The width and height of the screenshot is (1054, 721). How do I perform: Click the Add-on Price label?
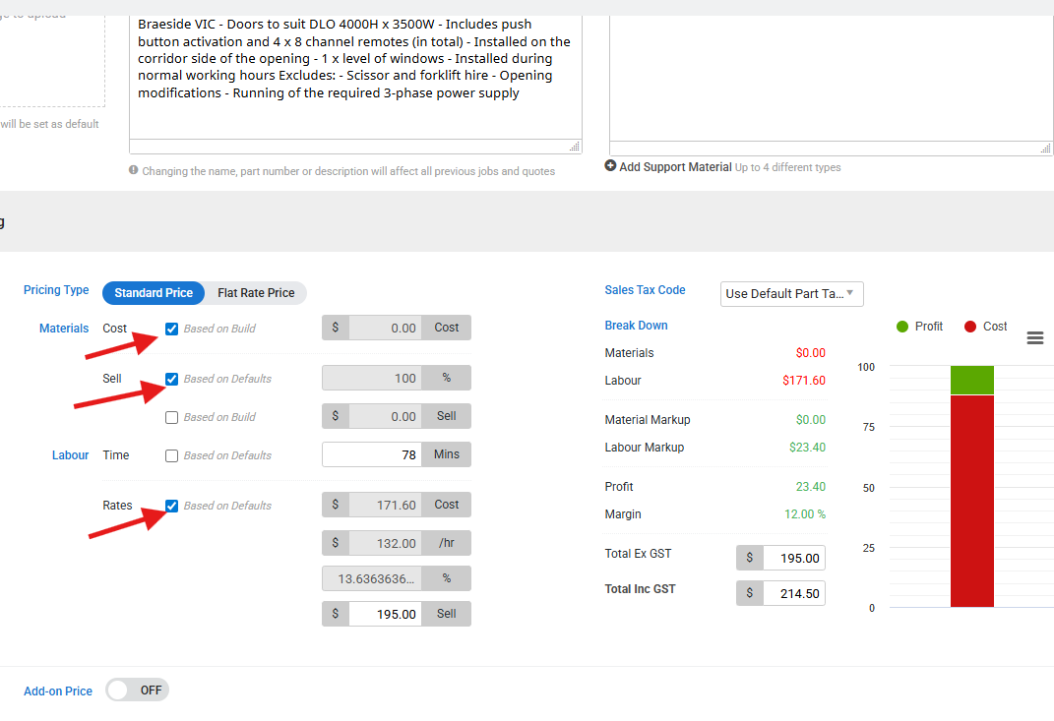pyautogui.click(x=58, y=691)
